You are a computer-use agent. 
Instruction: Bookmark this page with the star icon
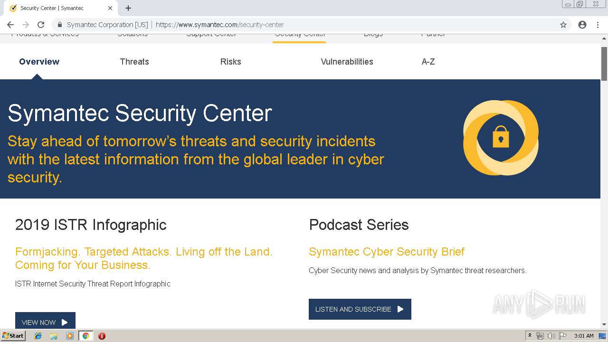click(563, 25)
